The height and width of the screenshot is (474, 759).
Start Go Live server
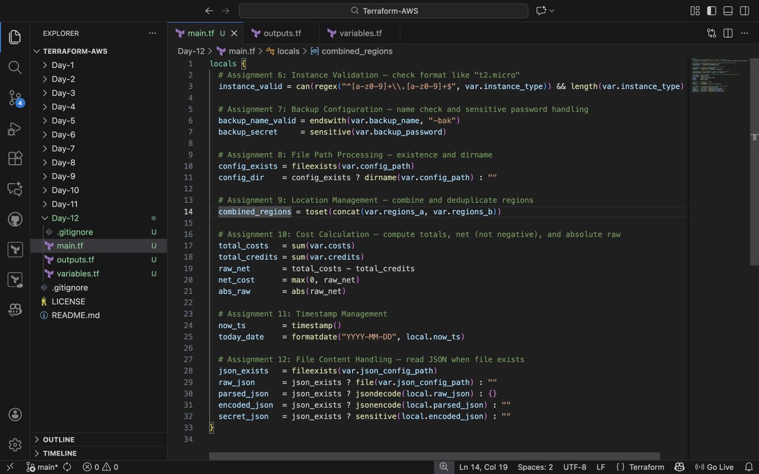pyautogui.click(x=713, y=467)
